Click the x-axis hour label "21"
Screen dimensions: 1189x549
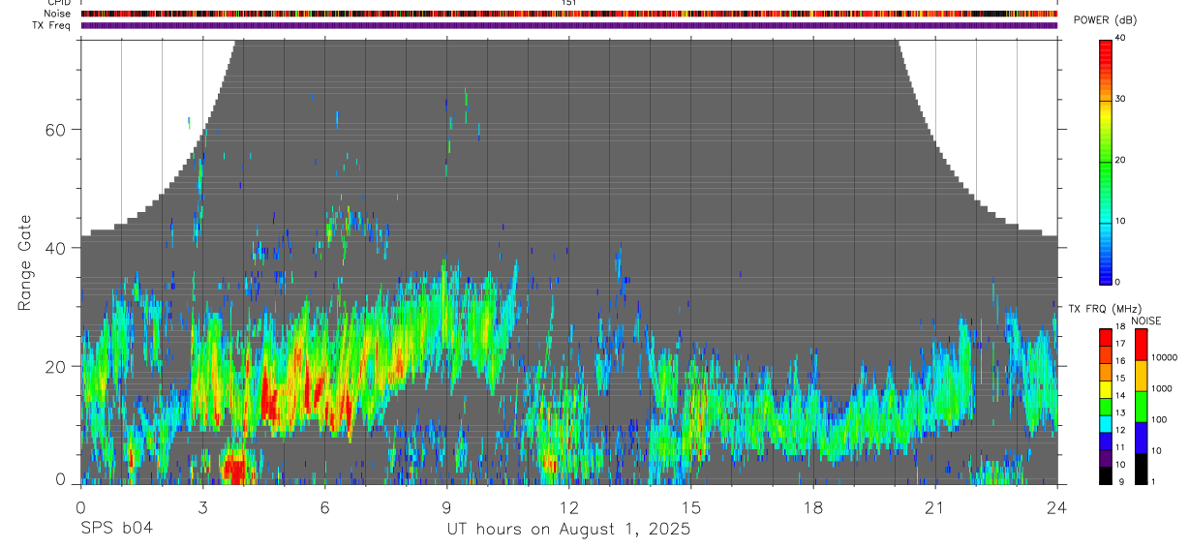pyautogui.click(x=935, y=506)
